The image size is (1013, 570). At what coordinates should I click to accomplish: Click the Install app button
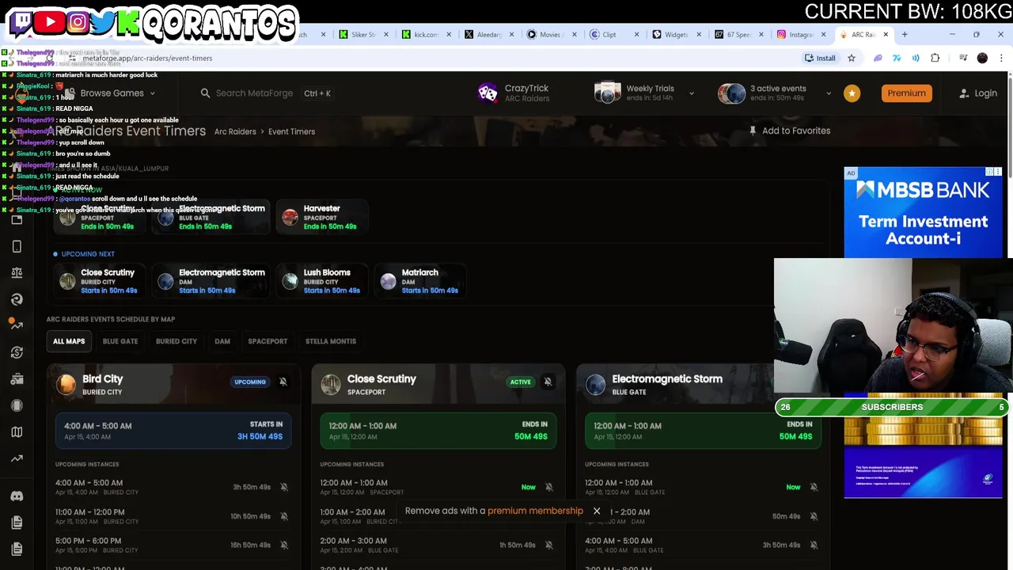coord(820,58)
